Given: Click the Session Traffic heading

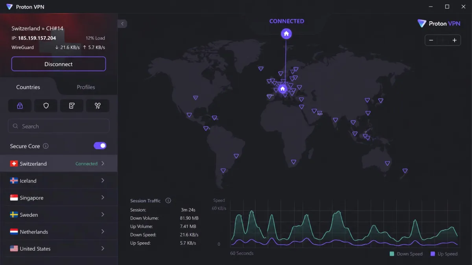Looking at the screenshot, I should click(146, 201).
